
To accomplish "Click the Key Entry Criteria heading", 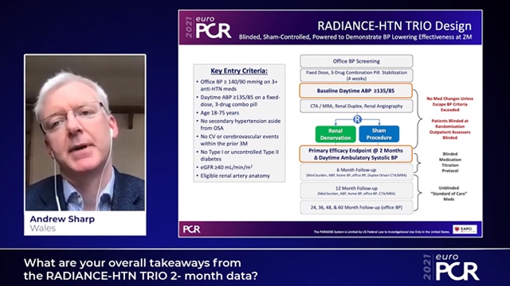I will [x=239, y=71].
